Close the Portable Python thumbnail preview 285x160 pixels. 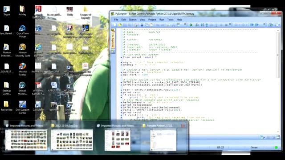(183, 126)
